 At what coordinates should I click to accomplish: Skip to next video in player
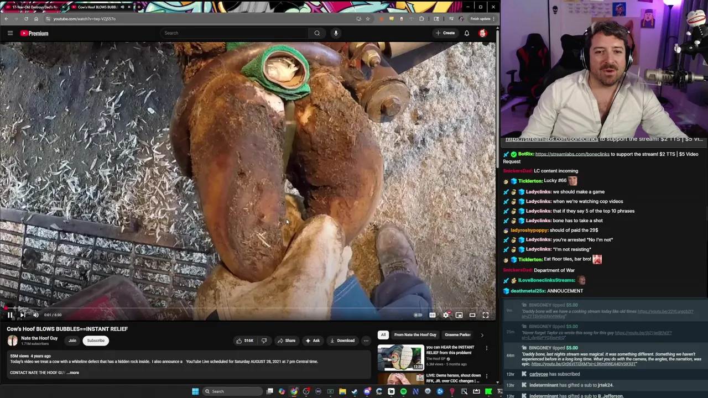coord(22,315)
